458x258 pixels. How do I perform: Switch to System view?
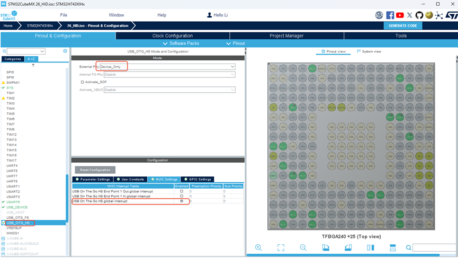pos(369,51)
